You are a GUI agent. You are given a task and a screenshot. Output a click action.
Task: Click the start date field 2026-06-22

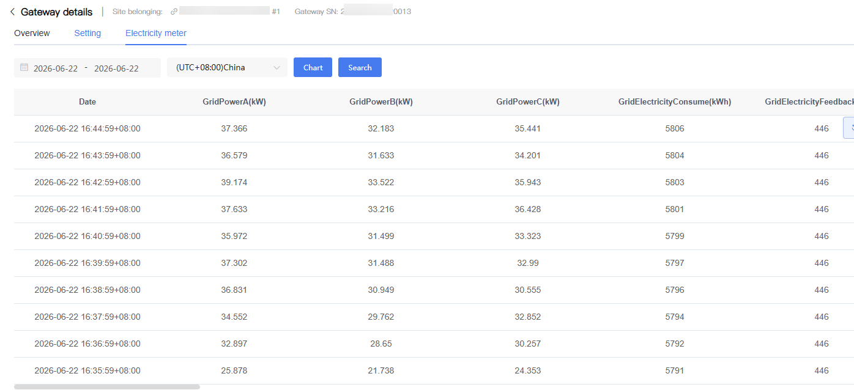point(56,68)
